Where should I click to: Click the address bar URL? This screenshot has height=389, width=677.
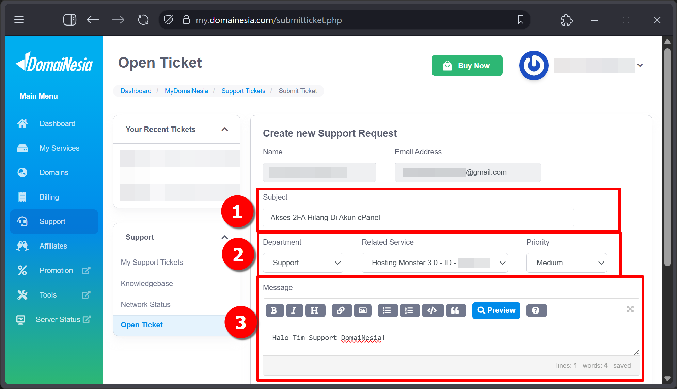pos(269,20)
